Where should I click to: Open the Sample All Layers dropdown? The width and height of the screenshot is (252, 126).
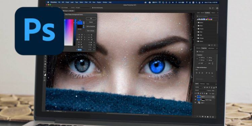[x=83, y=8]
